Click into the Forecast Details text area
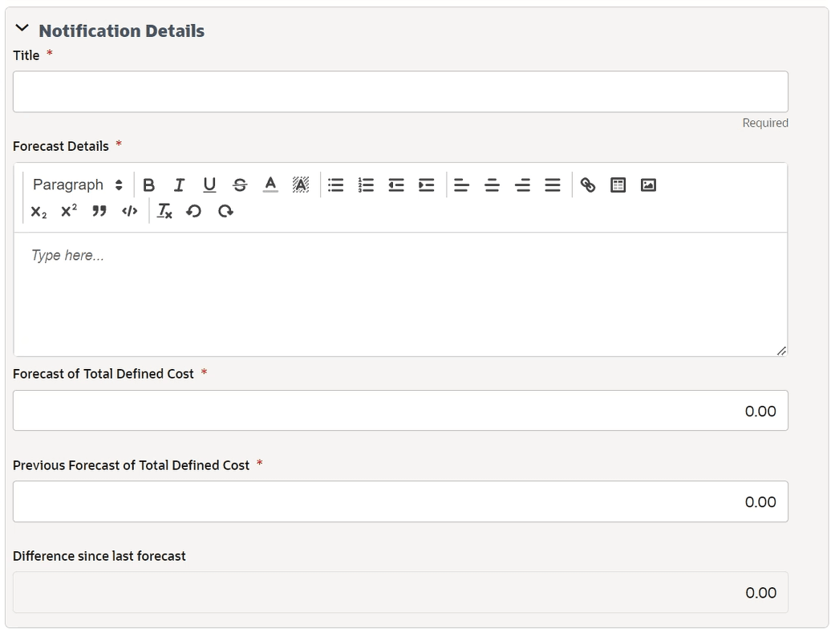 tap(400, 294)
